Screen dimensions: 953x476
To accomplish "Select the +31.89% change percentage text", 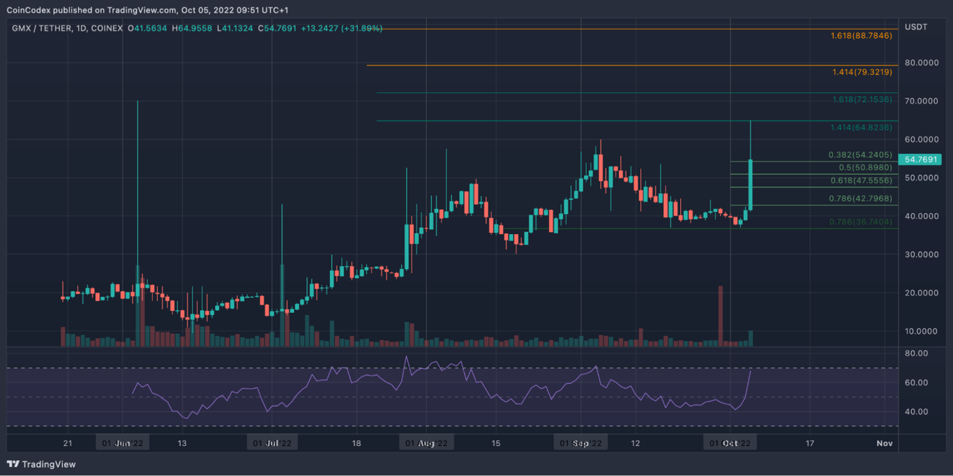I will pyautogui.click(x=361, y=29).
